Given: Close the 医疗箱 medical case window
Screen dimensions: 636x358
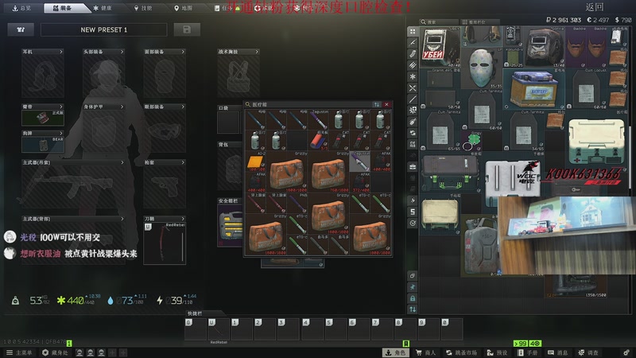Looking at the screenshot, I should 386,105.
